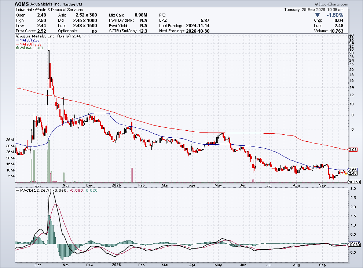Screen dimensions: 363x268
Task: Click the MACD(12,26,9) indicator label
Action: [36, 190]
